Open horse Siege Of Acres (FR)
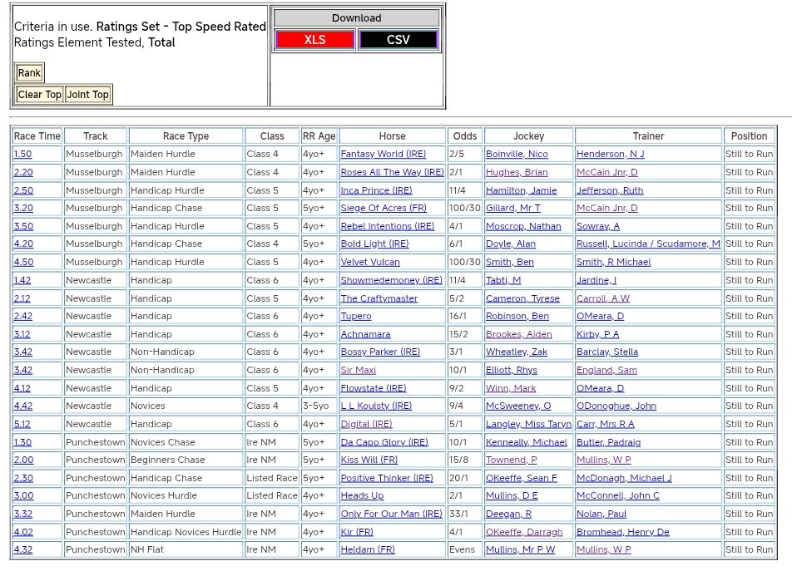The height and width of the screenshot is (576, 792). tap(383, 208)
